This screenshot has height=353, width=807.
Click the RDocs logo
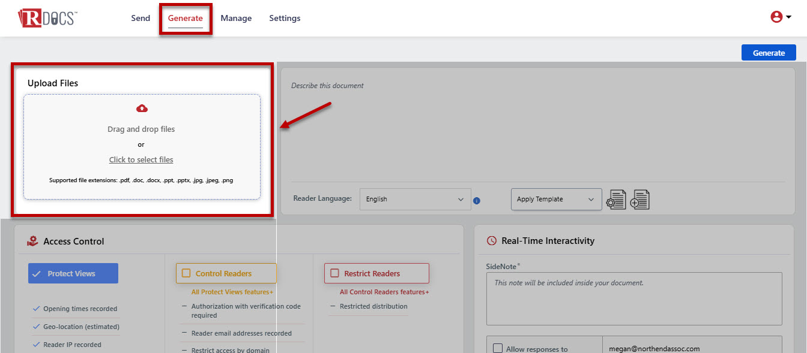tap(47, 18)
